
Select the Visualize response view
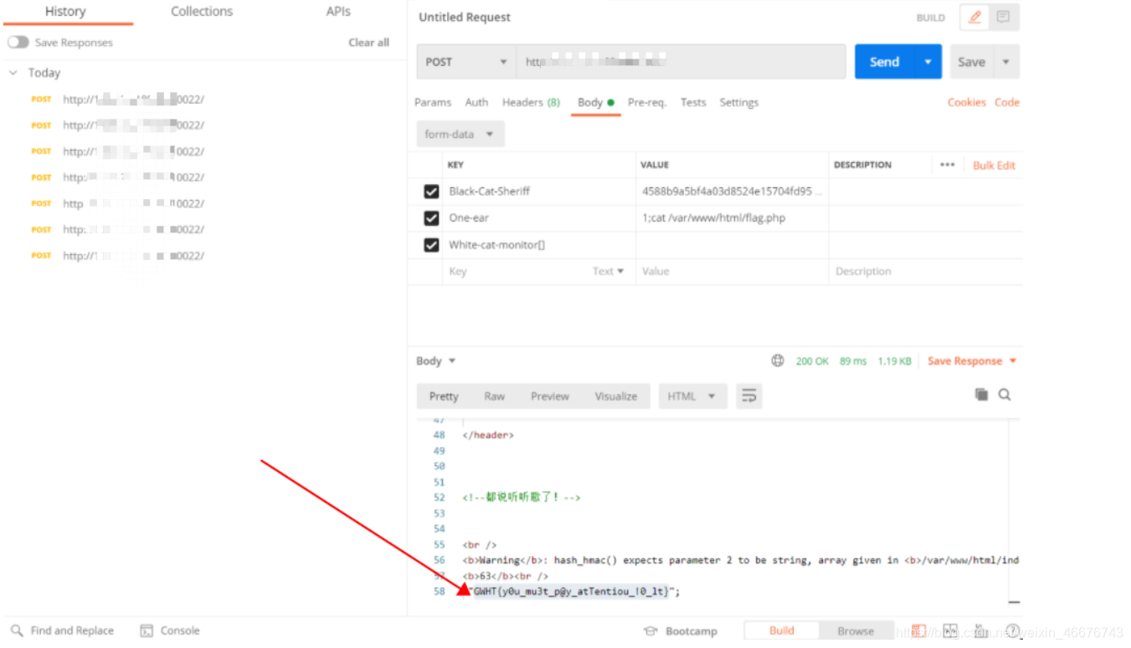click(616, 396)
